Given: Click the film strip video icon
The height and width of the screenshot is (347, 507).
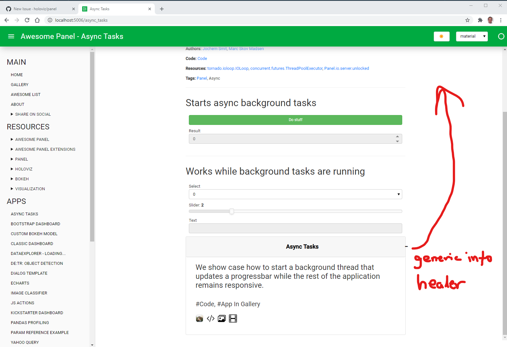Looking at the screenshot, I should coord(233,319).
